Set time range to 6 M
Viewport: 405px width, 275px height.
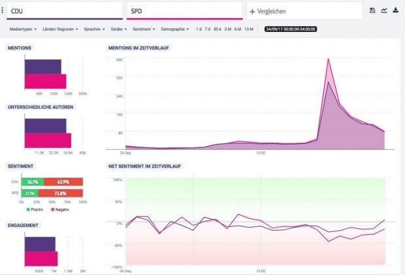point(238,29)
